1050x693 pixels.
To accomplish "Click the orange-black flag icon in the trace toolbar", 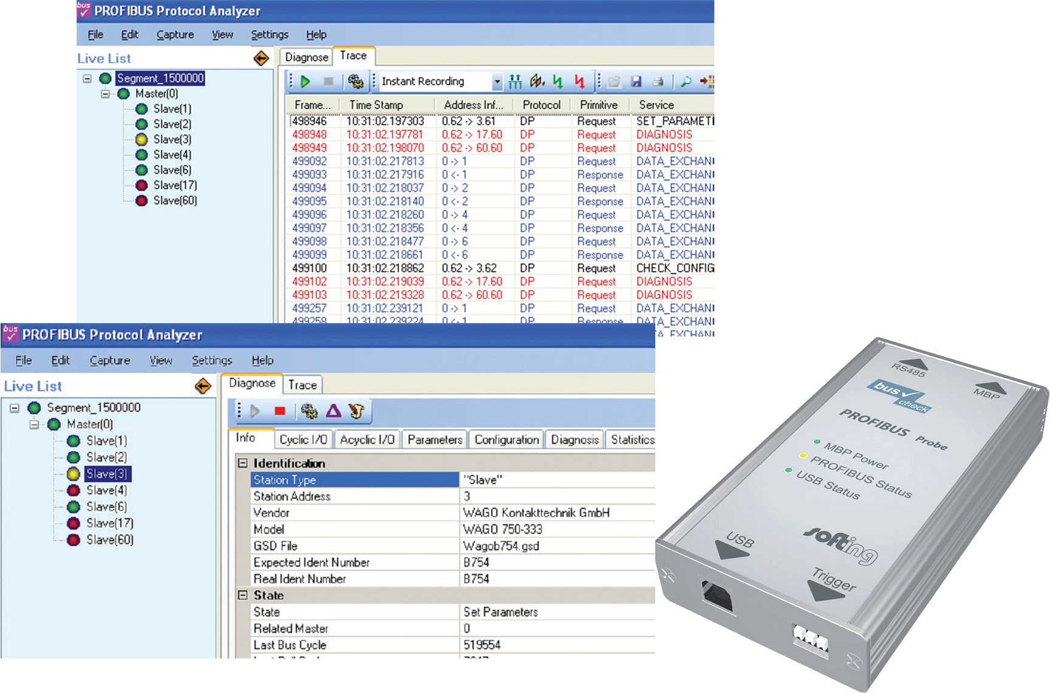I will click(x=537, y=81).
